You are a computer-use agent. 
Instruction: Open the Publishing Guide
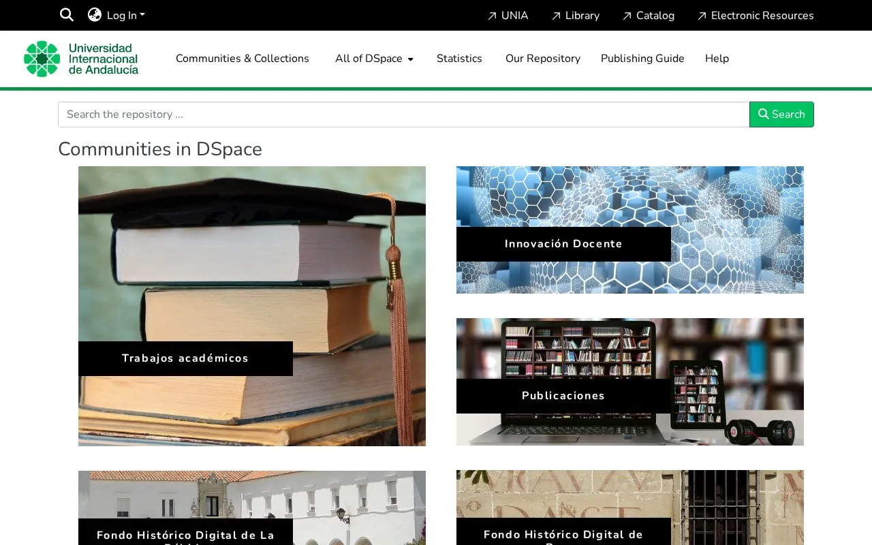click(x=642, y=59)
